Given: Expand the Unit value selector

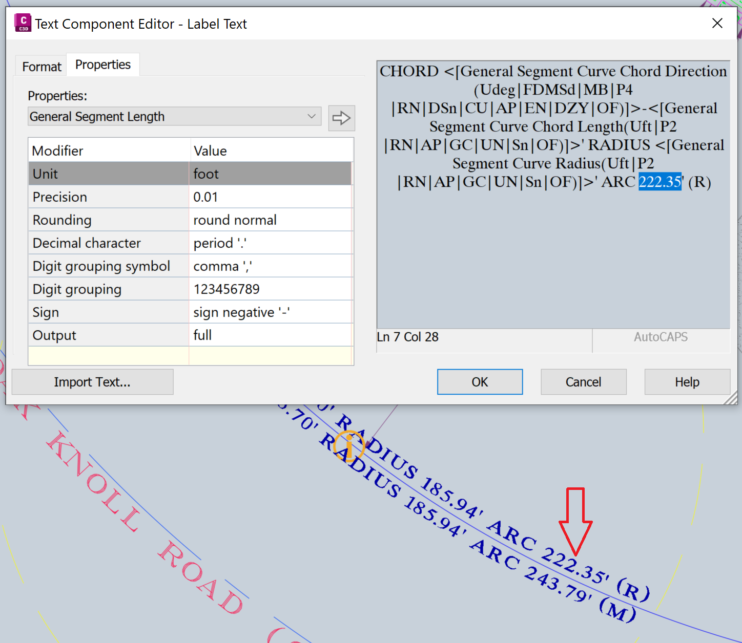Looking at the screenshot, I should pyautogui.click(x=271, y=174).
